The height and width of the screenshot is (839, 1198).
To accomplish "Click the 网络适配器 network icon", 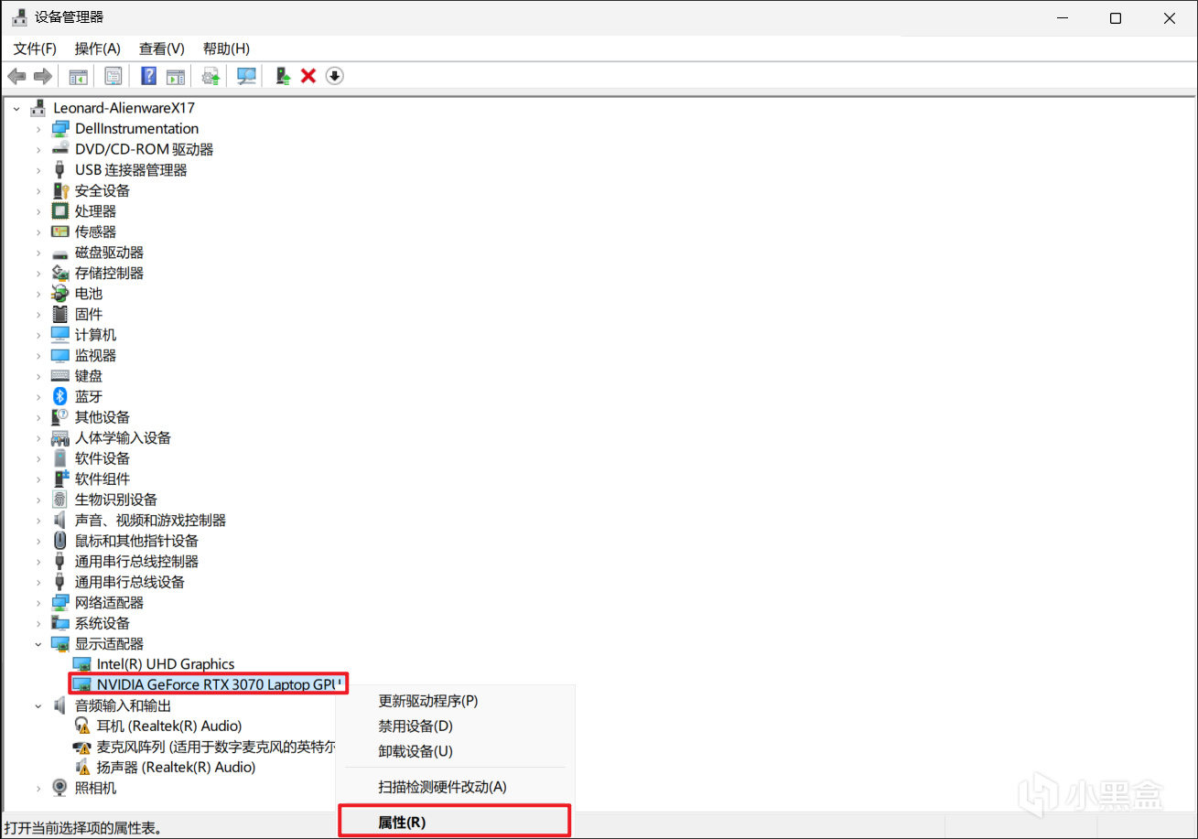I will (60, 602).
